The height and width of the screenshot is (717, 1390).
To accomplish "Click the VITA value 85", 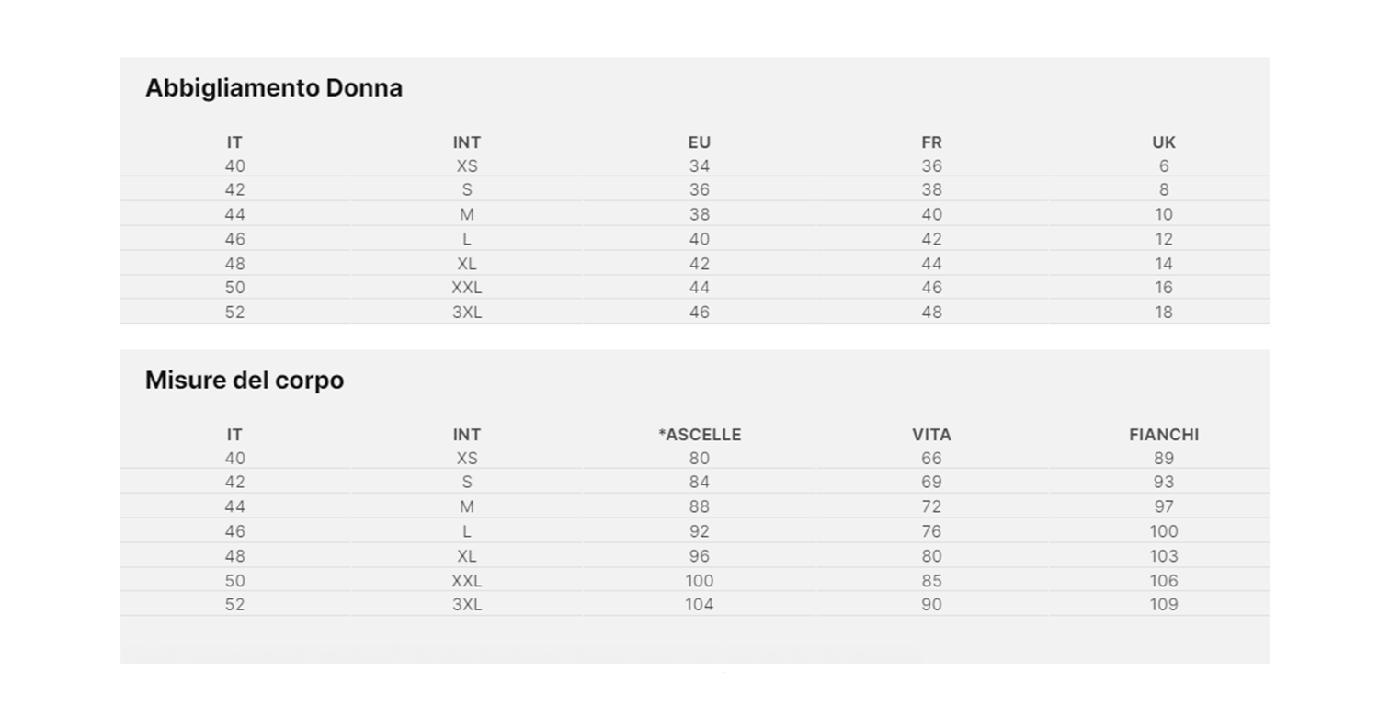I will click(x=931, y=581).
